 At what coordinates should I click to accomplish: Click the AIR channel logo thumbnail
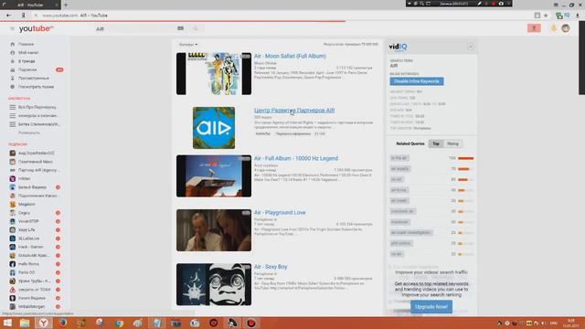coord(214,128)
